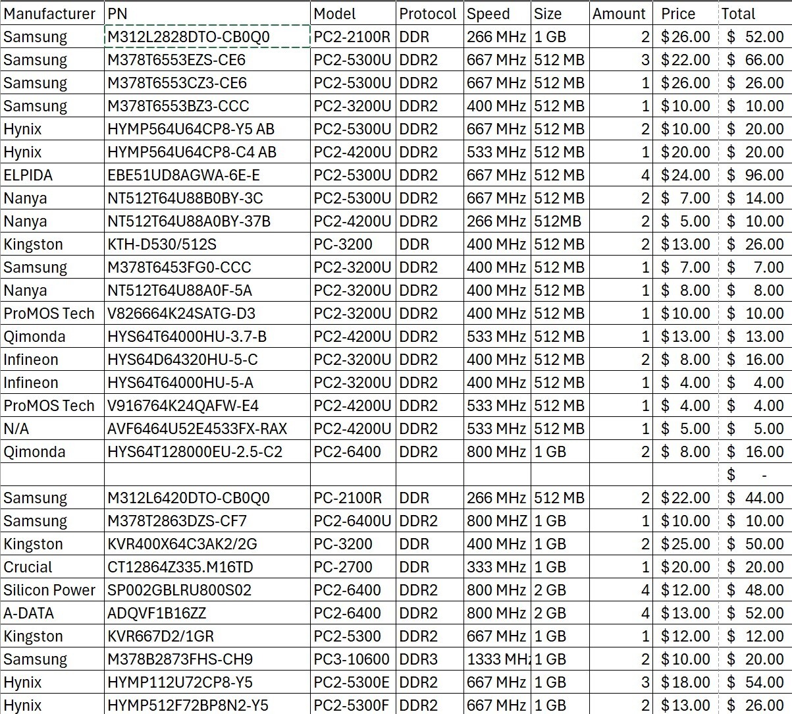Select the PC-2700 model cell
792x714 pixels.
click(x=354, y=567)
